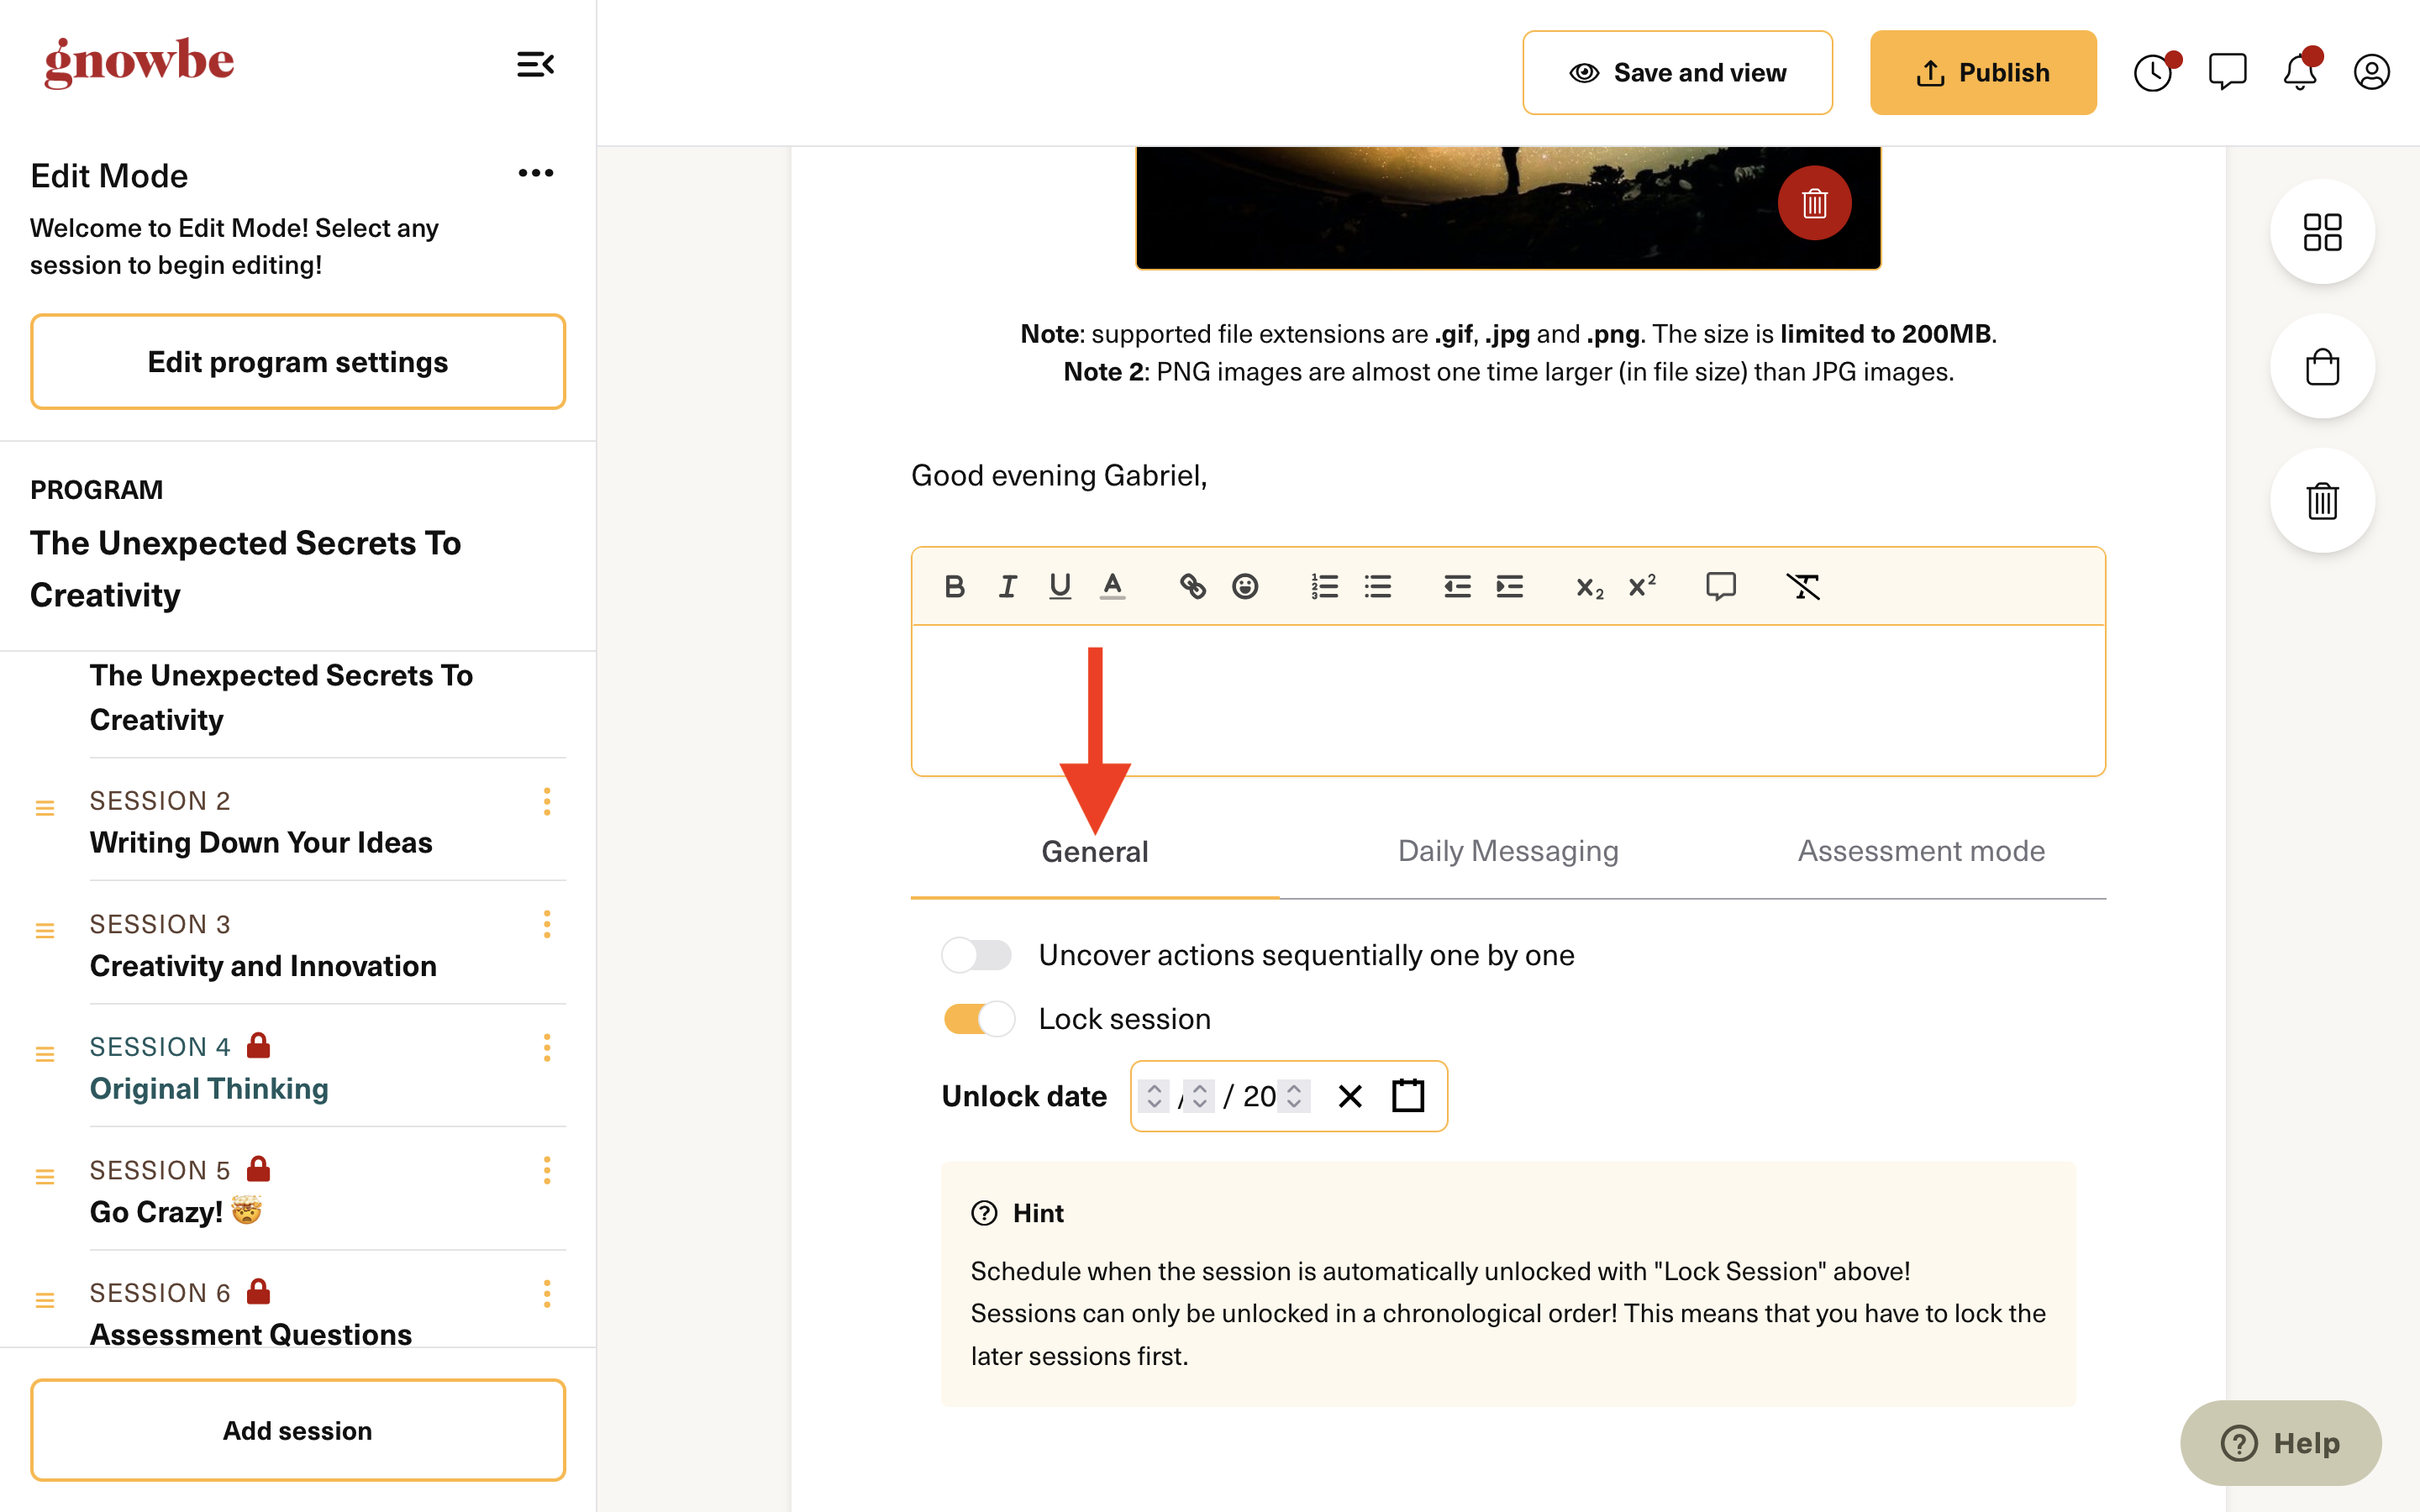This screenshot has width=2420, height=1512.
Task: Switch to the Assessment mode tab
Action: tap(1921, 850)
